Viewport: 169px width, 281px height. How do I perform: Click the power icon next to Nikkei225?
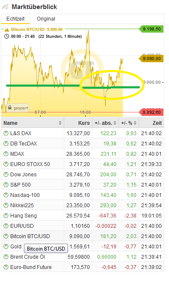coord(6,205)
